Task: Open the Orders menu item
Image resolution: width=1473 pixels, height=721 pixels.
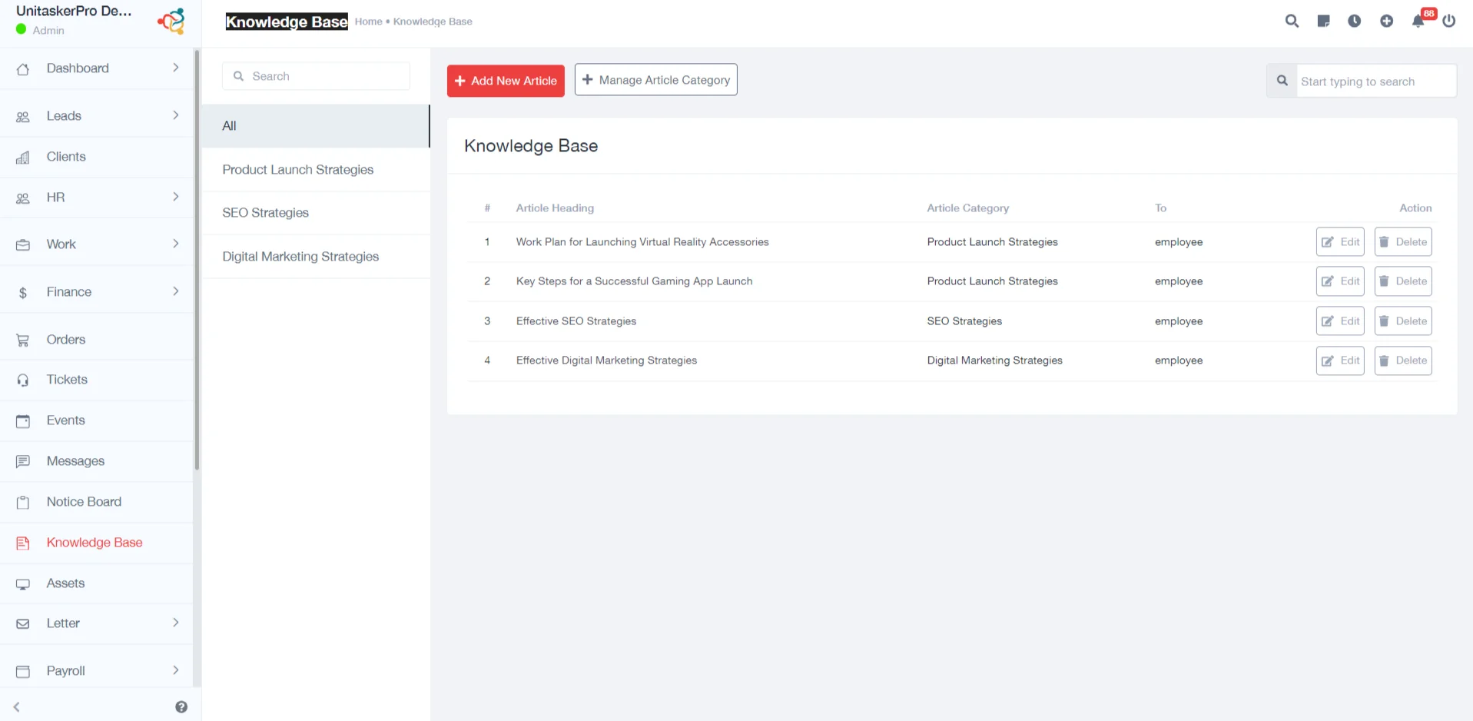Action: 97,340
